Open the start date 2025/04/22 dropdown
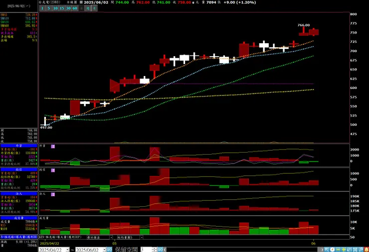Image resolution: width=369 pixels, height=252 pixels. click(x=67, y=250)
